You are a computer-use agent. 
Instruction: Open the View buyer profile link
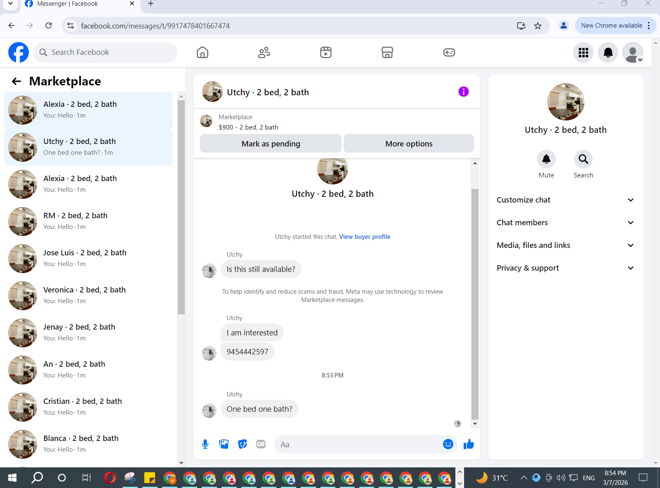[365, 237]
